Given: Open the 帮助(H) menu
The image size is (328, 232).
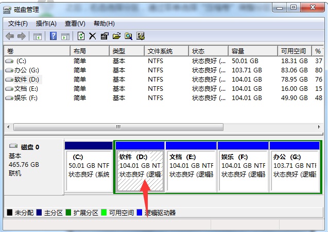Looking at the screenshot, I should click(x=104, y=24).
